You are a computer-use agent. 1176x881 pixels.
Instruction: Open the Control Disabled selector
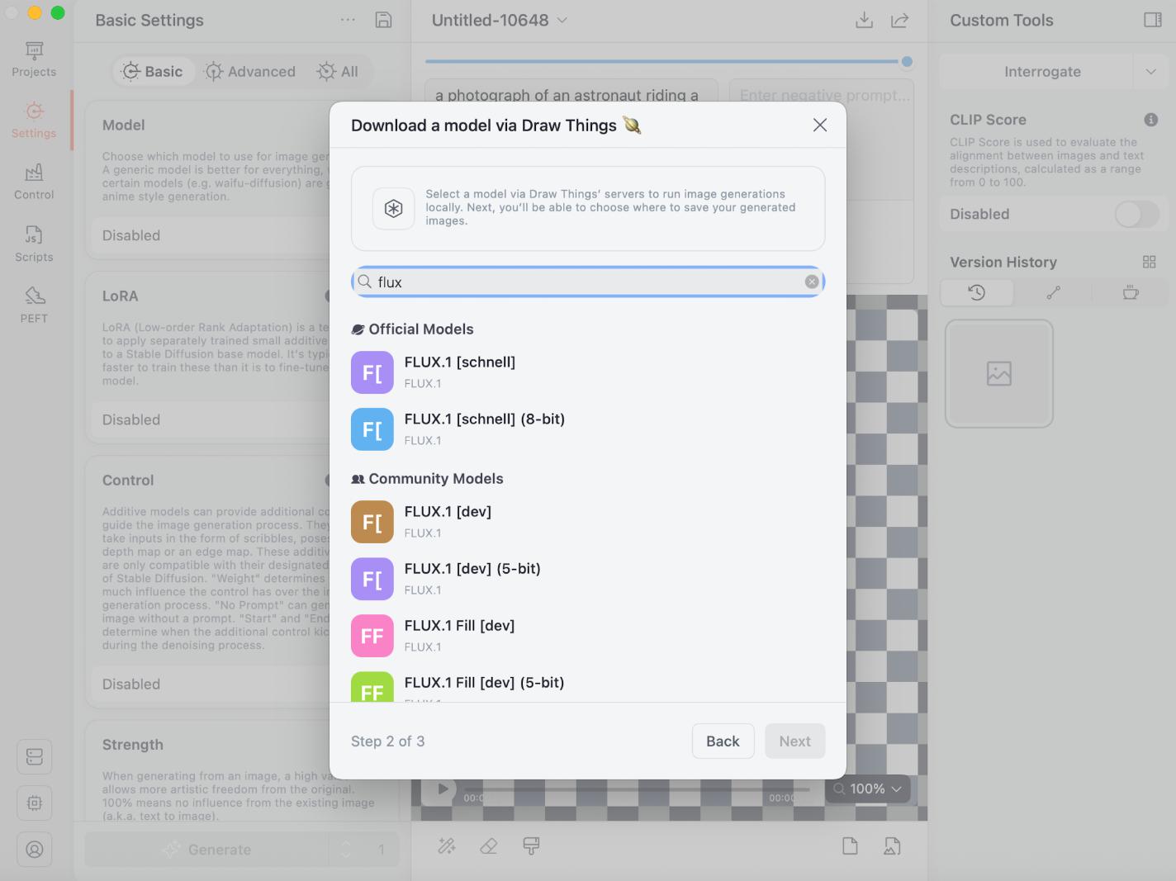click(211, 684)
